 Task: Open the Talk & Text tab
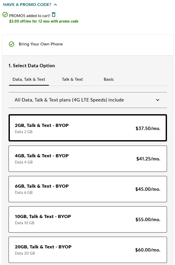pyautogui.click(x=72, y=79)
